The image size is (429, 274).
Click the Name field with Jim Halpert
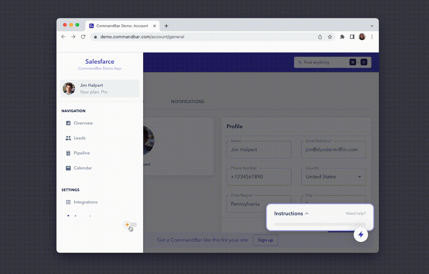click(x=259, y=150)
